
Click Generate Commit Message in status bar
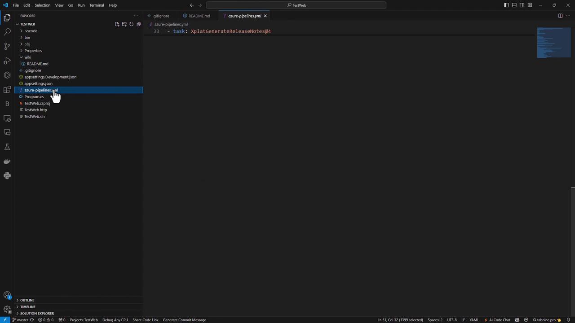coord(184,320)
